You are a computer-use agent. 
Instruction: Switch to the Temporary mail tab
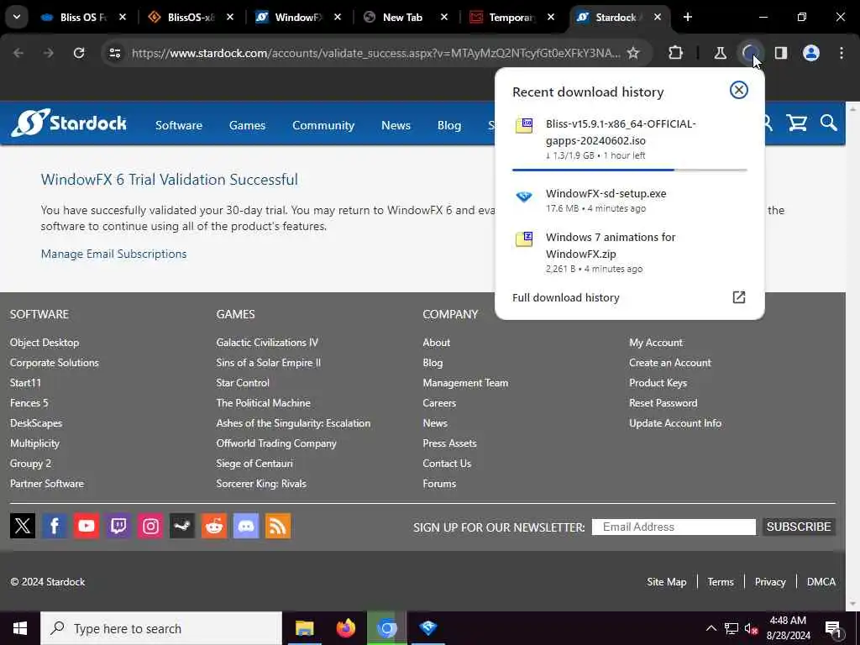click(513, 17)
